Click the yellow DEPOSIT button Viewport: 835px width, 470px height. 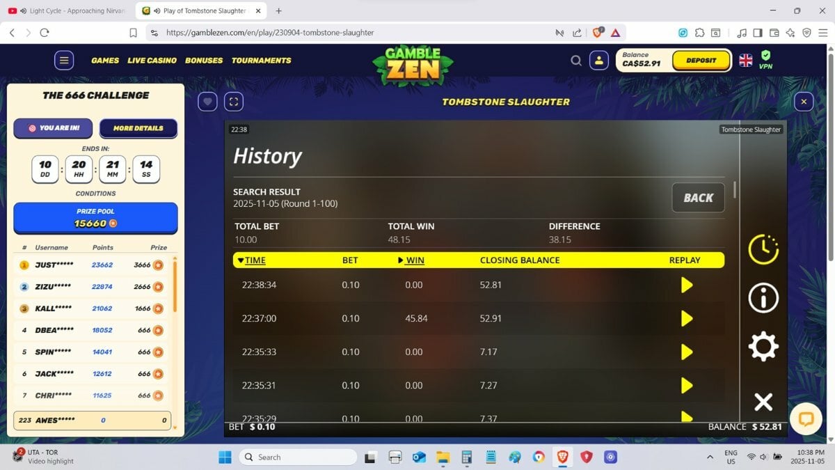click(701, 61)
